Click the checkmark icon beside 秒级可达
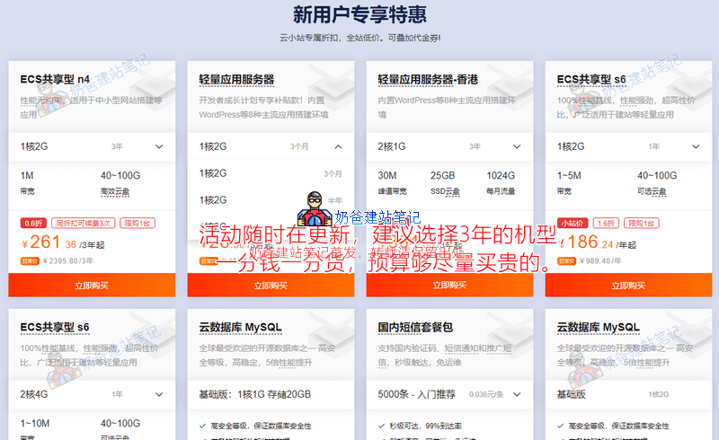Viewport: 719px width, 440px height. click(x=381, y=425)
